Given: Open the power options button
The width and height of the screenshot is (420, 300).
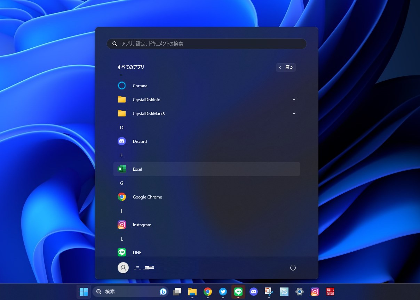Looking at the screenshot, I should [x=293, y=268].
